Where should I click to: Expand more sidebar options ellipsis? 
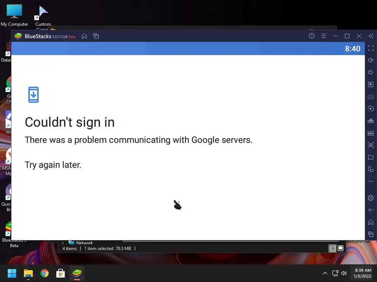[x=371, y=181]
